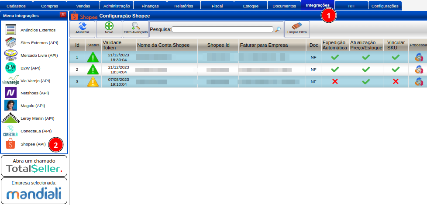Click into the Pesquisa search field
Viewport: 427px width, 205px height.
click(x=222, y=29)
